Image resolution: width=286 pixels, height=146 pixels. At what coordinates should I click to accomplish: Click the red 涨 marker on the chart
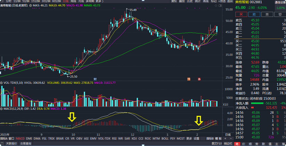(199, 79)
